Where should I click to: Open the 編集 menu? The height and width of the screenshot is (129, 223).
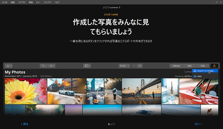point(13,2)
